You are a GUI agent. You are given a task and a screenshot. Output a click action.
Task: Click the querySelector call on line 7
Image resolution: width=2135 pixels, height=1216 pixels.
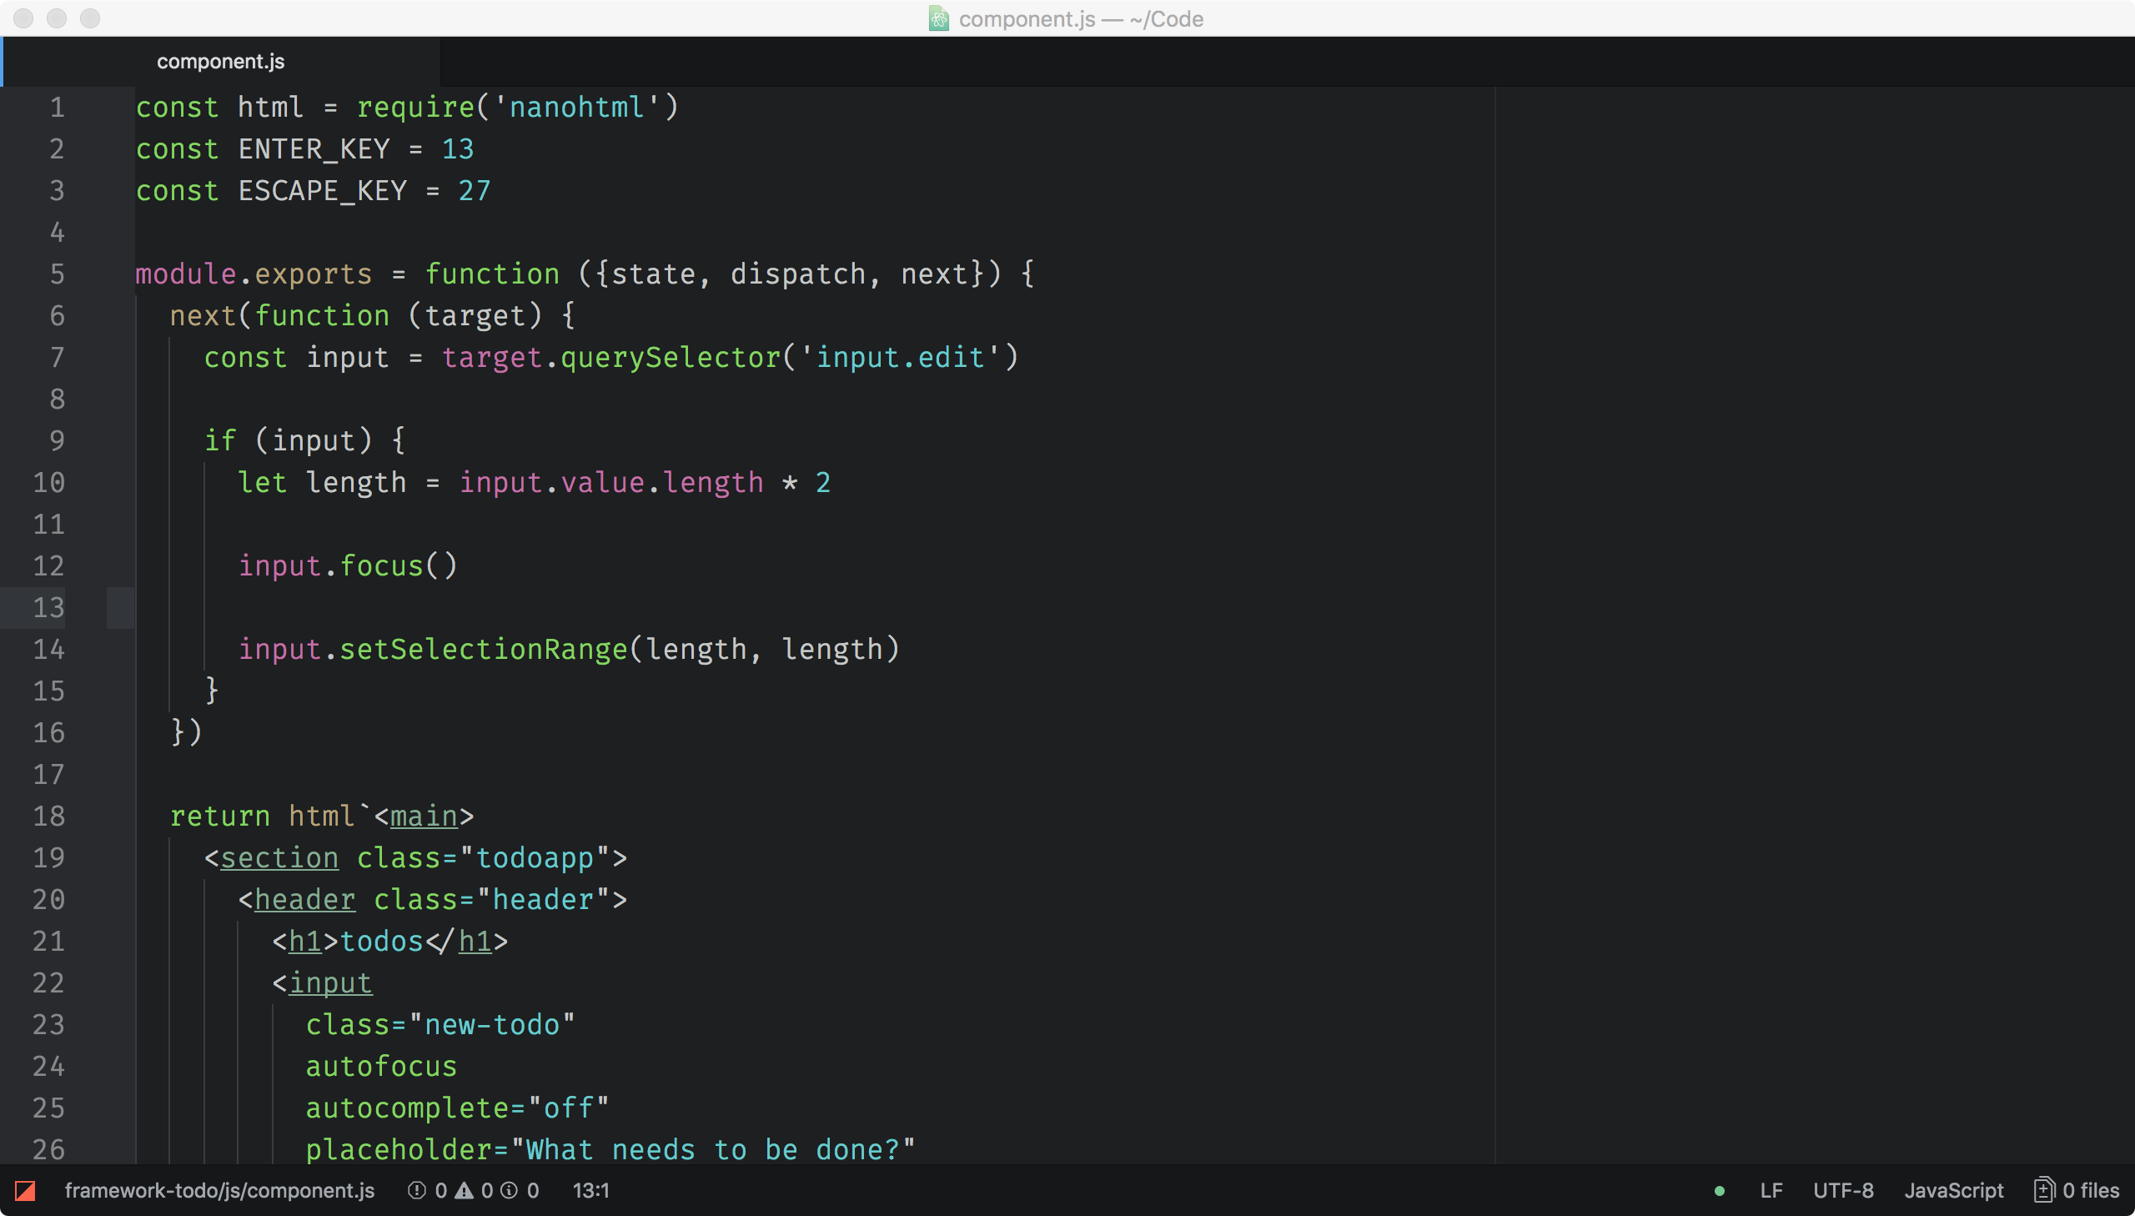[670, 358]
